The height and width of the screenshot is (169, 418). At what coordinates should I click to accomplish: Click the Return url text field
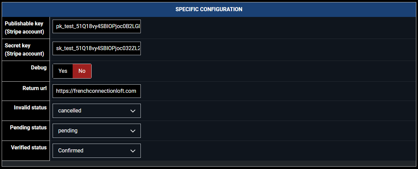click(x=96, y=91)
